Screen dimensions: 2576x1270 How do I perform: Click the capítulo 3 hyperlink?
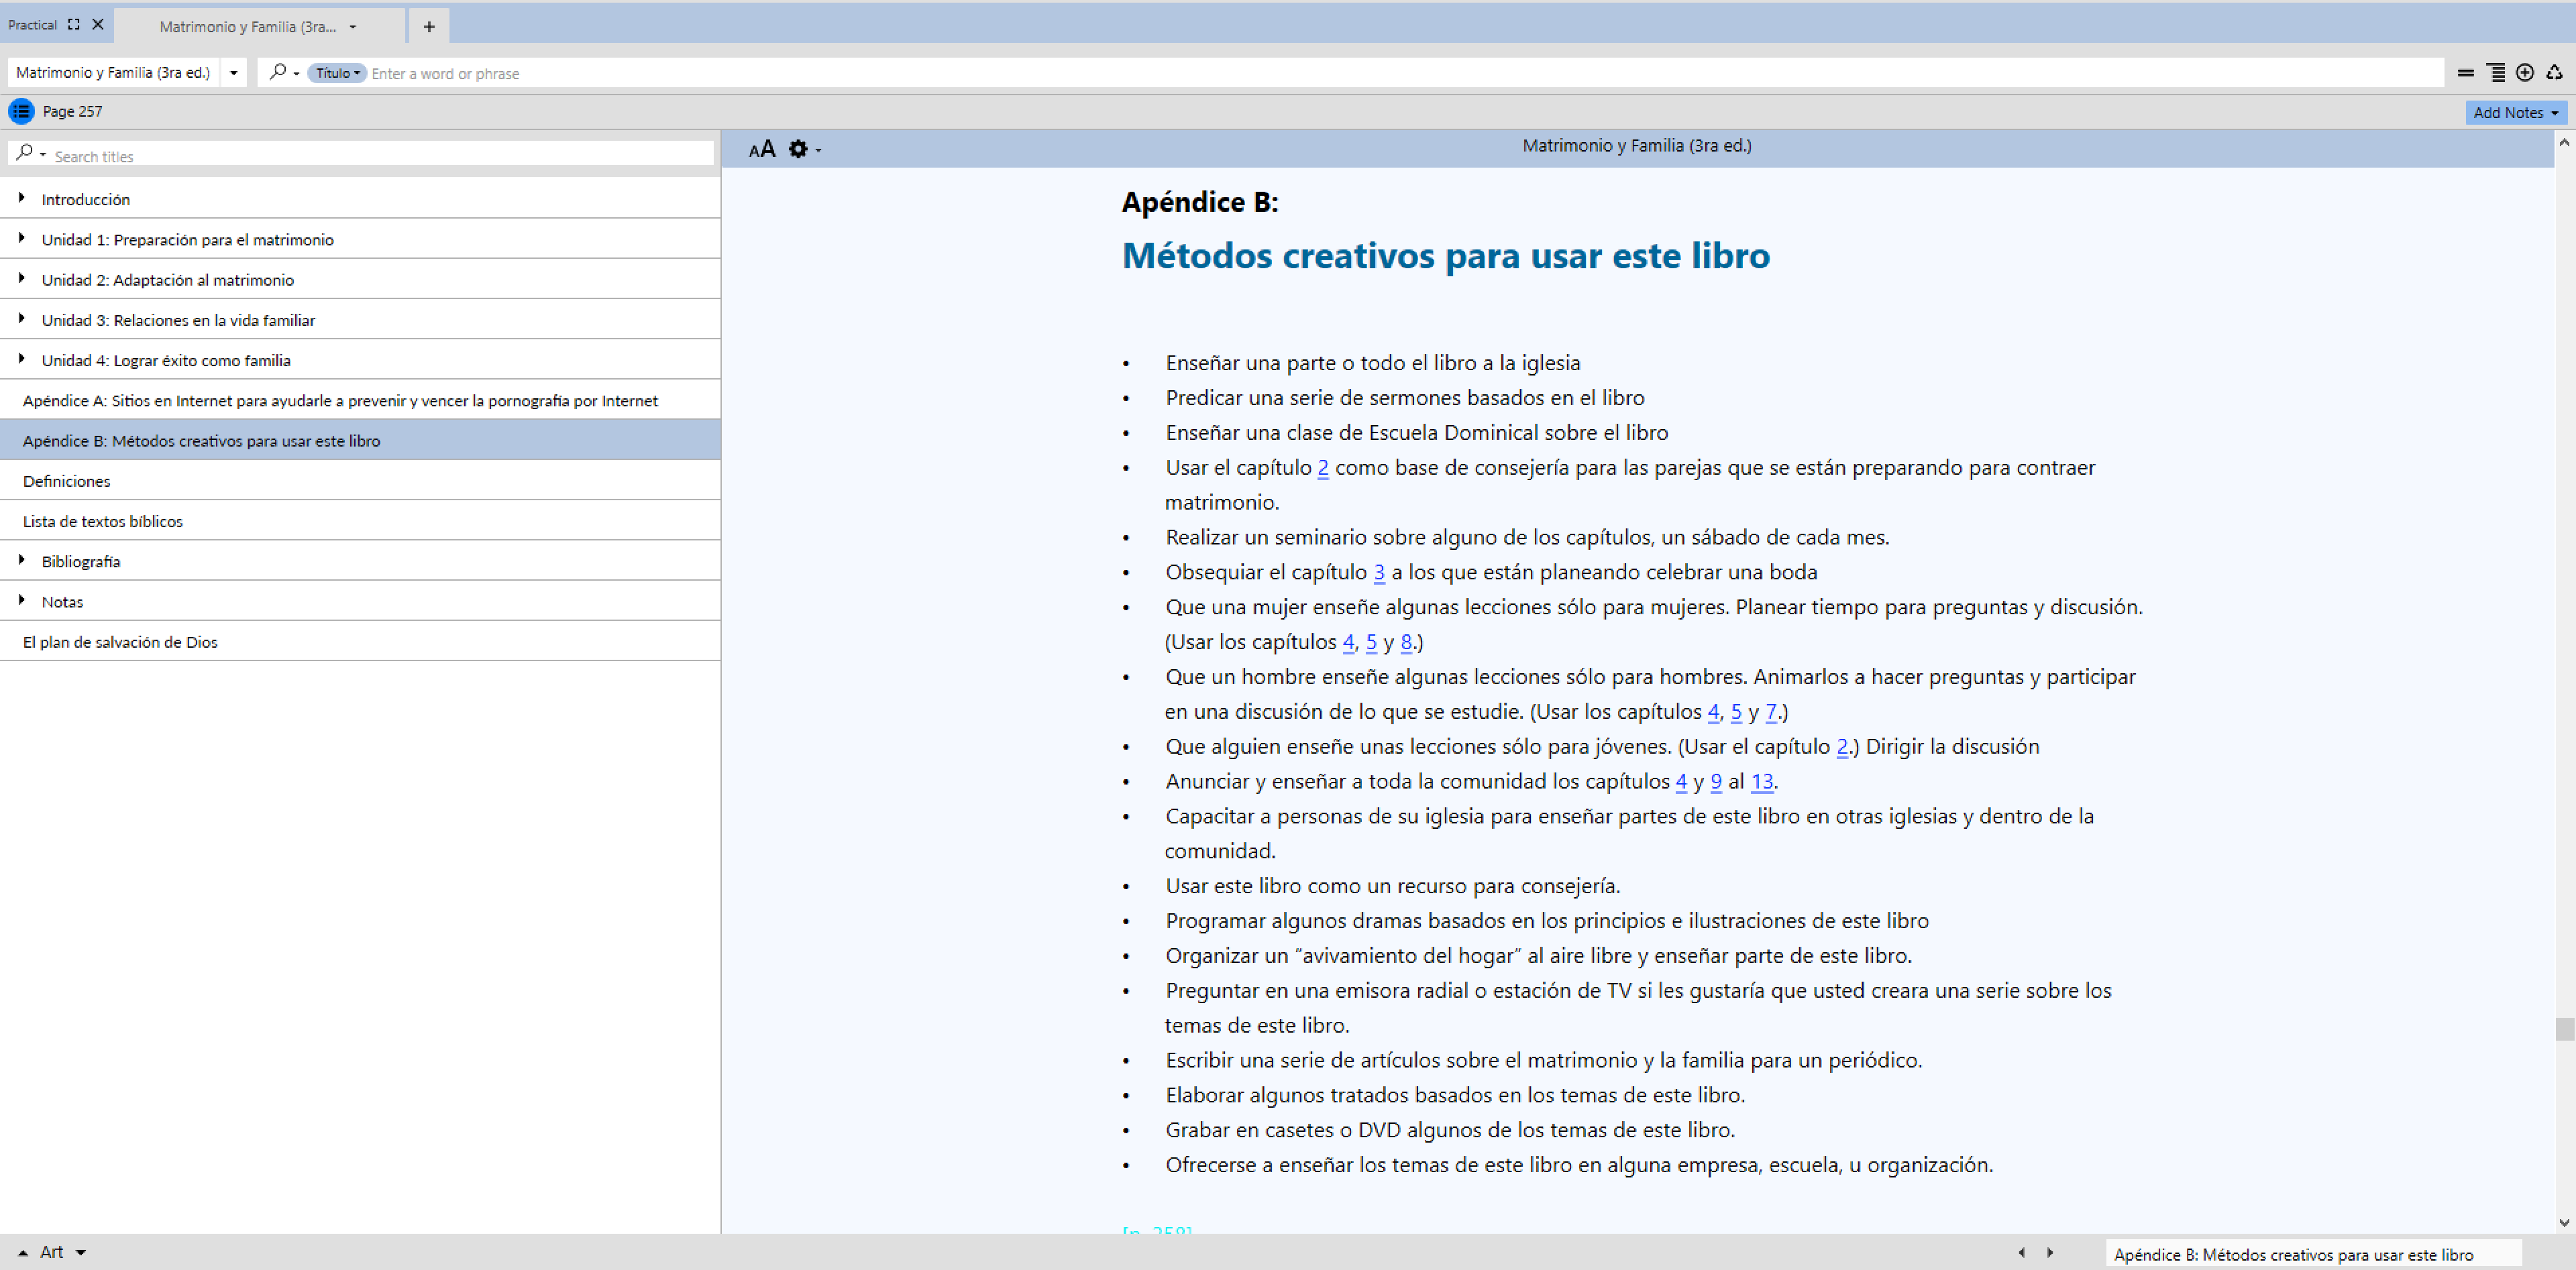1379,573
